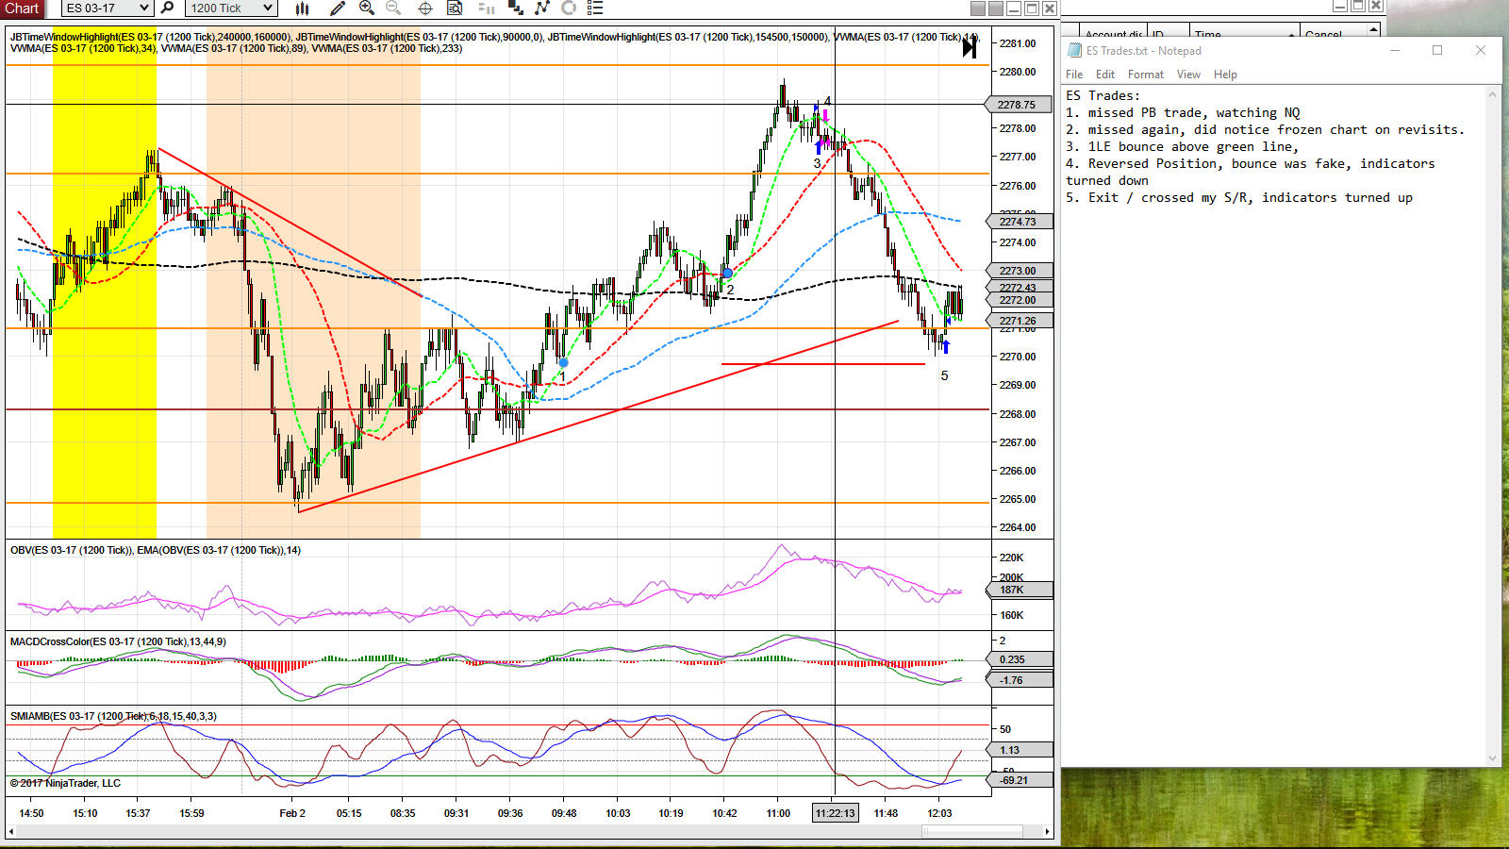Open the bar style chart icon
The height and width of the screenshot is (849, 1509).
(303, 8)
